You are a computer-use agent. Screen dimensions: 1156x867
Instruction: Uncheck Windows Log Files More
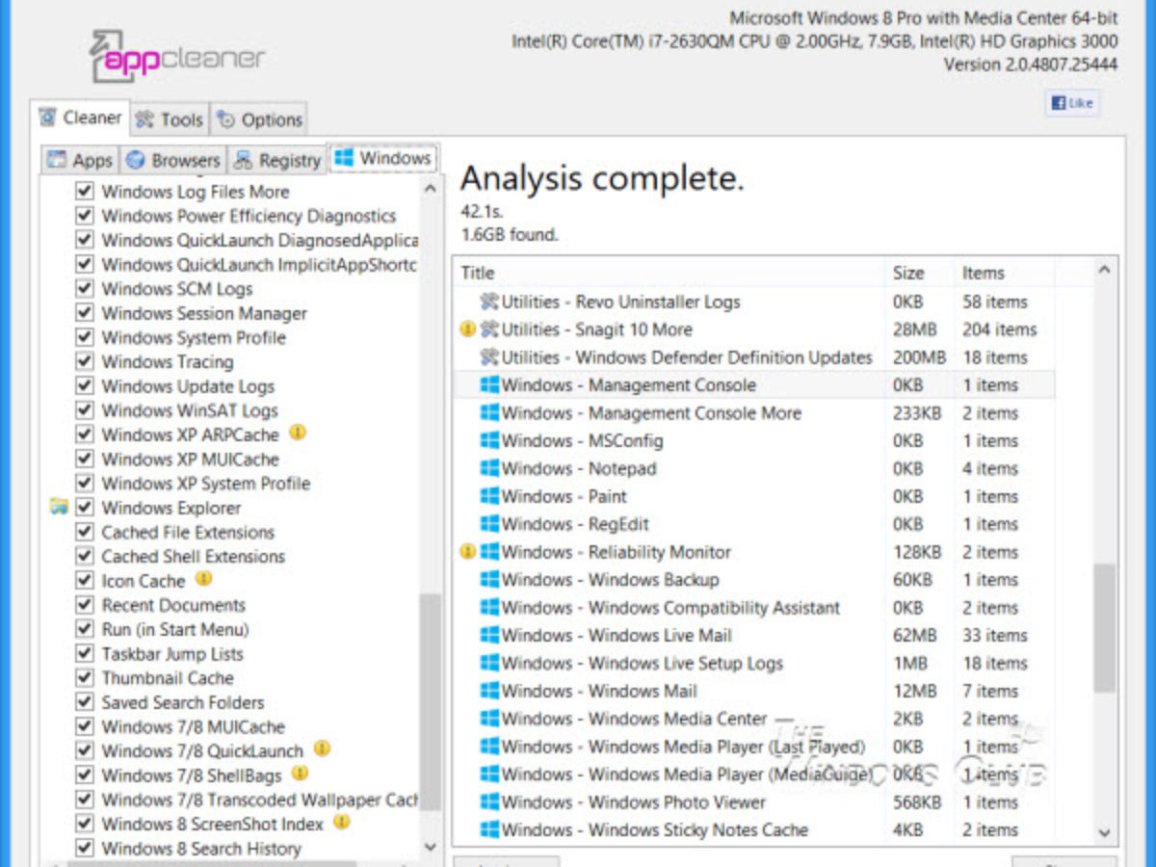tap(85, 192)
